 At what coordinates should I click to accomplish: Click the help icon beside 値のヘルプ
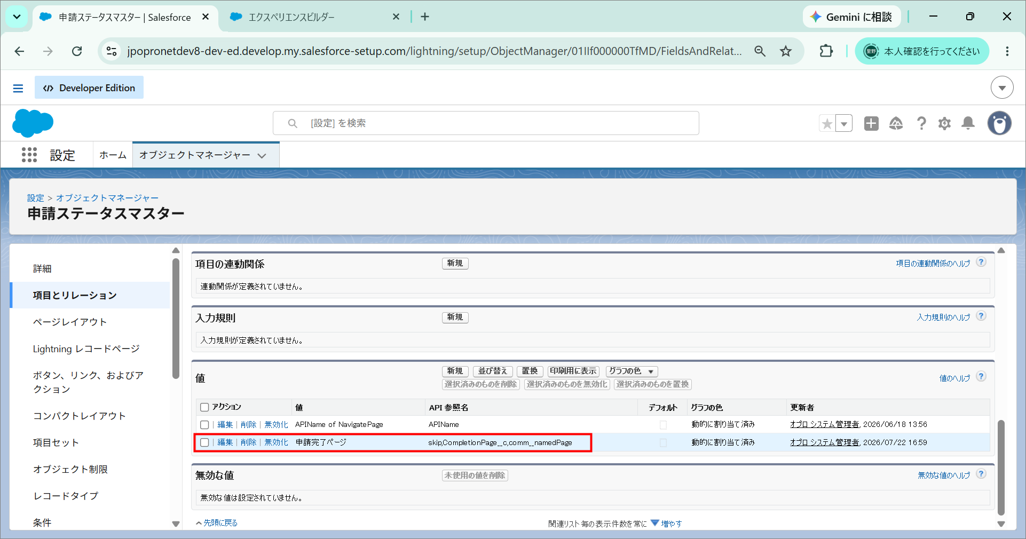[981, 377]
